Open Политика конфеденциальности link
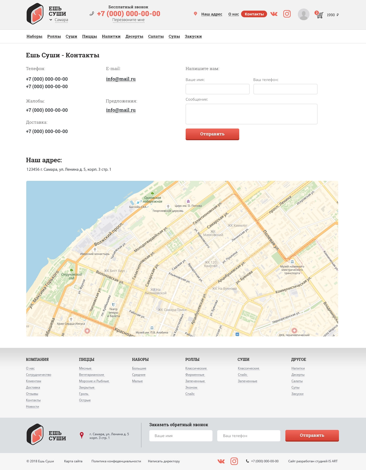 tap(116, 461)
